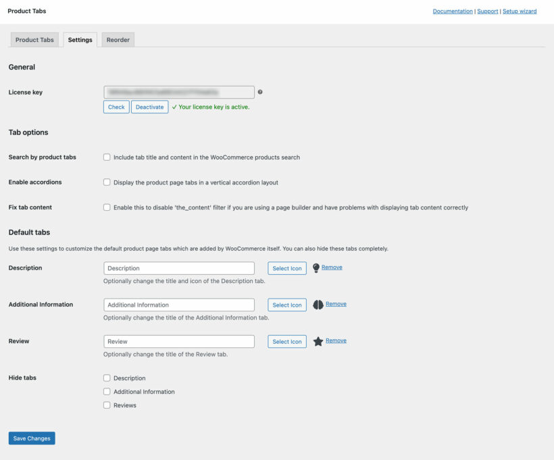Click the lightbulb icon beside Description
554x460 pixels.
(x=315, y=267)
